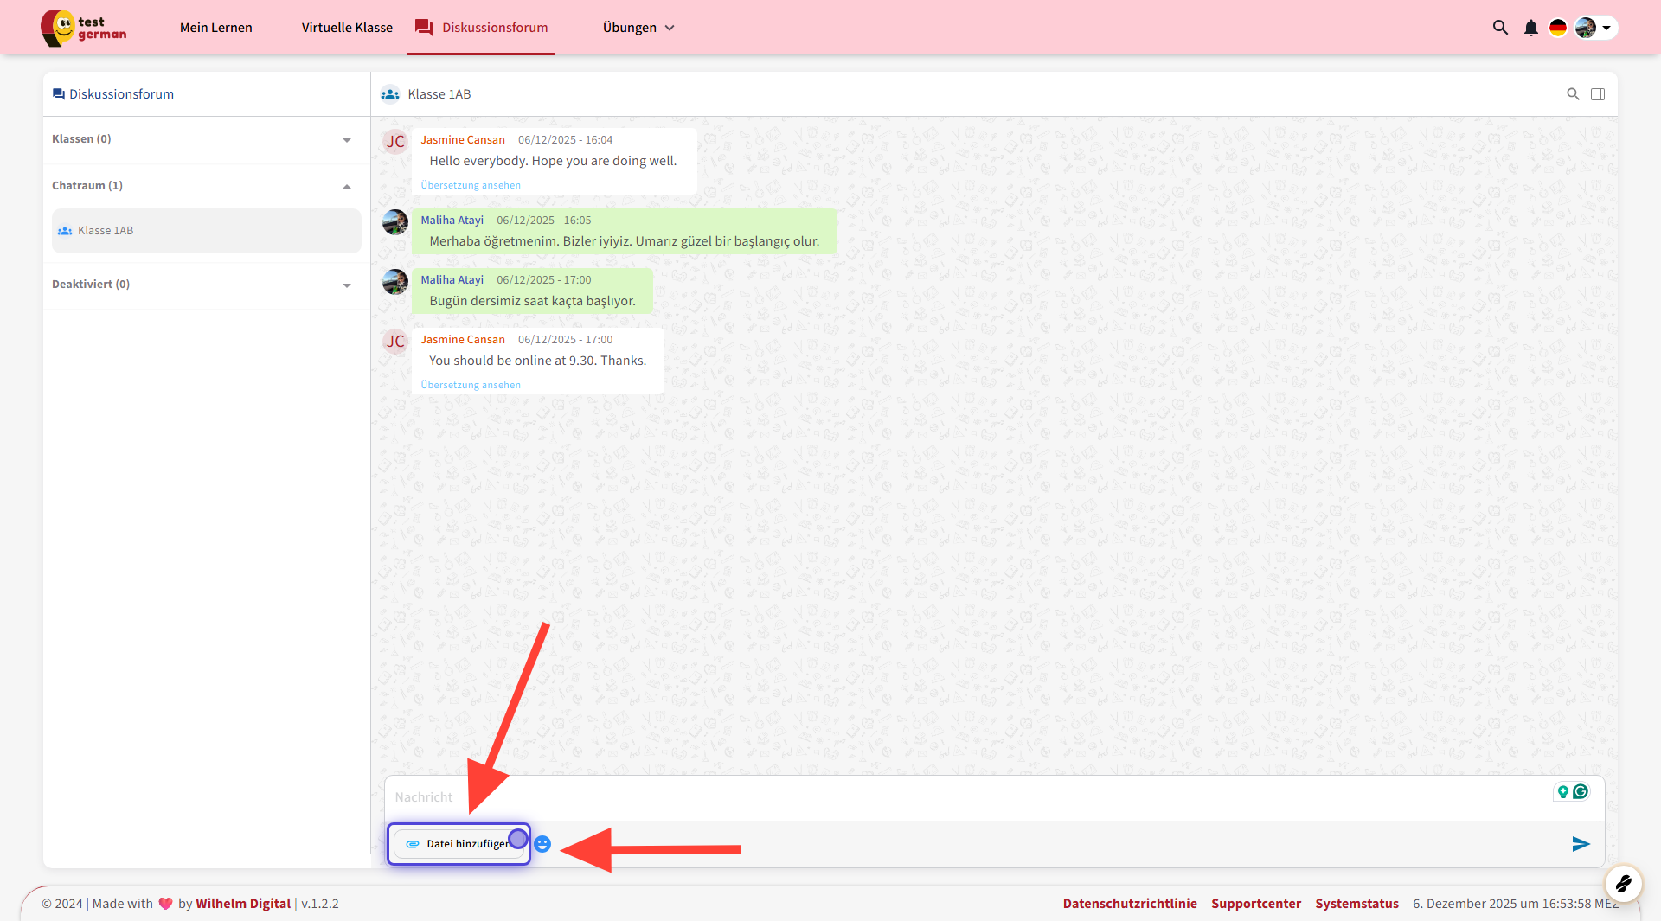Search within the Klasse 1AB chat
Viewport: 1661px width, 921px height.
click(1573, 94)
